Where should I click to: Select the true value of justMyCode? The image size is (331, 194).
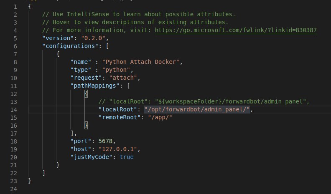pyautogui.click(x=127, y=157)
